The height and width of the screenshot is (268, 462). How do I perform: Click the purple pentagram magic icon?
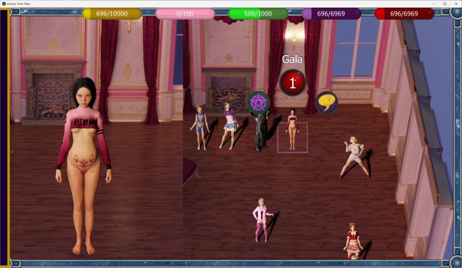pyautogui.click(x=259, y=102)
